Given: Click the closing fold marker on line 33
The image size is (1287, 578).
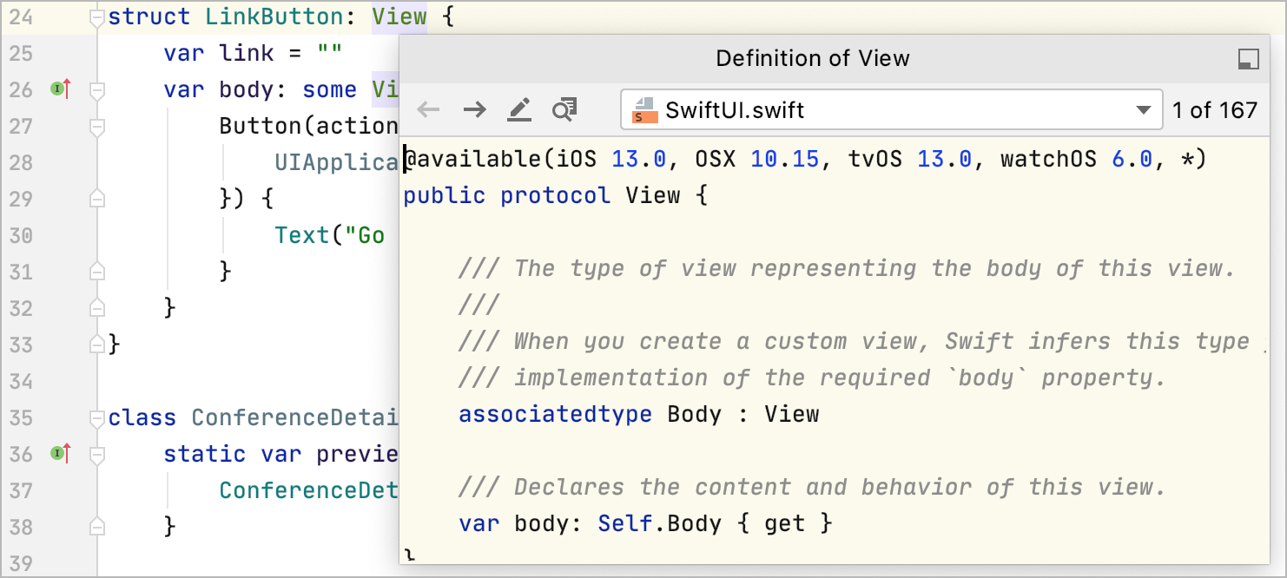Looking at the screenshot, I should [97, 345].
